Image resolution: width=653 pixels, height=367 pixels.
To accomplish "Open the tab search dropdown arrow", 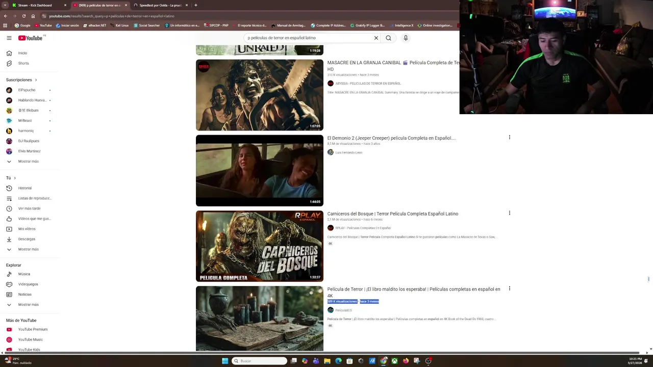I will [5, 5].
